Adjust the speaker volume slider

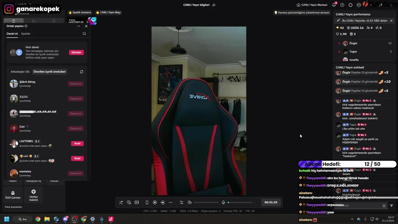(206, 203)
